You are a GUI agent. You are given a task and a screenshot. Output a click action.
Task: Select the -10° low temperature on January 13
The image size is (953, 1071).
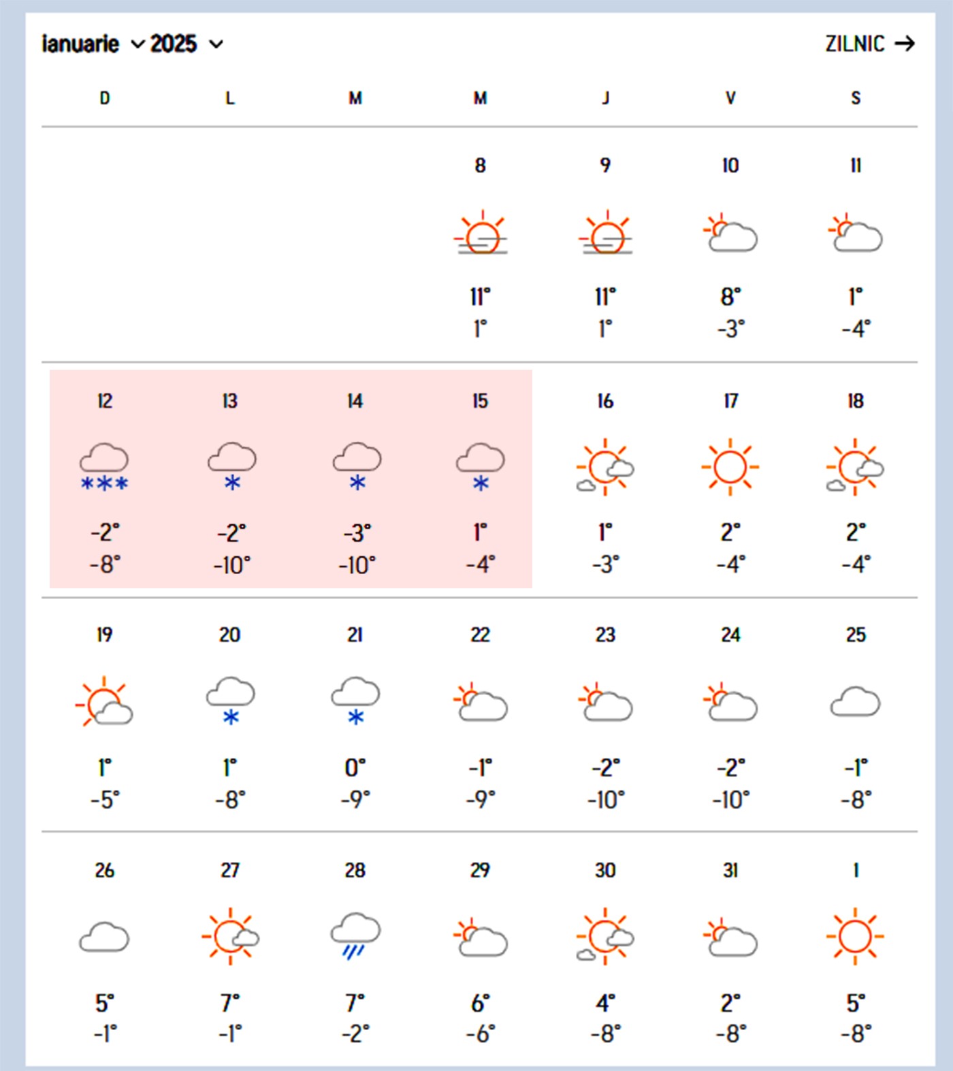click(231, 565)
